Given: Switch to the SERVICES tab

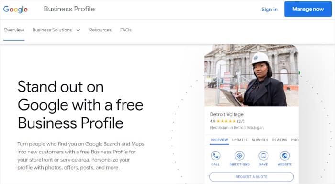Looking at the screenshot, I should point(260,140).
